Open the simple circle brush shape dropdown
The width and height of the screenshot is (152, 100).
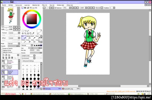(x=28, y=55)
